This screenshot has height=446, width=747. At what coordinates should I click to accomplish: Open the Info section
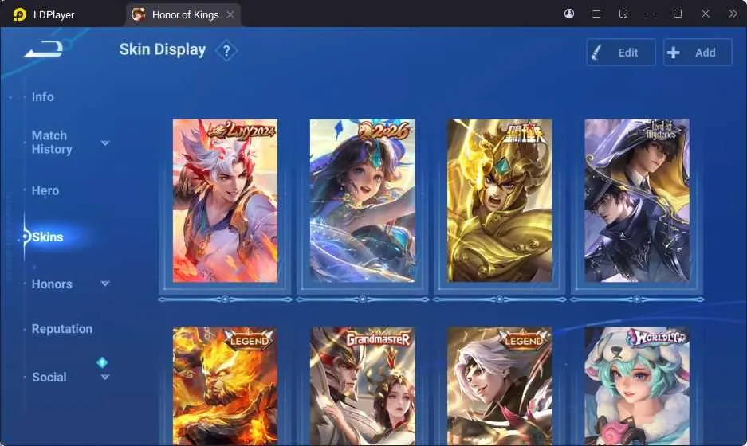(42, 96)
